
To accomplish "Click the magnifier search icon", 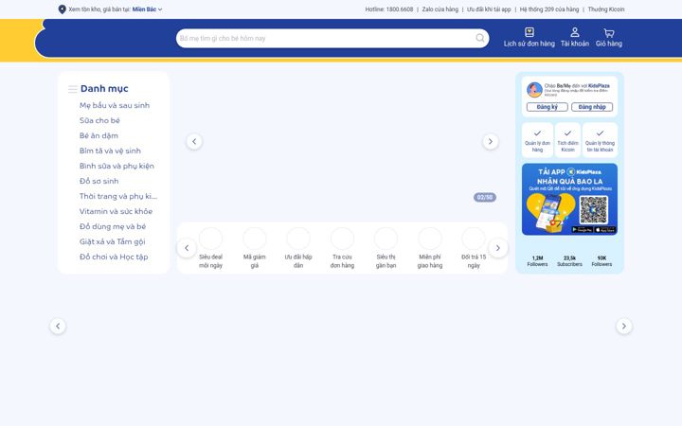I will (480, 38).
